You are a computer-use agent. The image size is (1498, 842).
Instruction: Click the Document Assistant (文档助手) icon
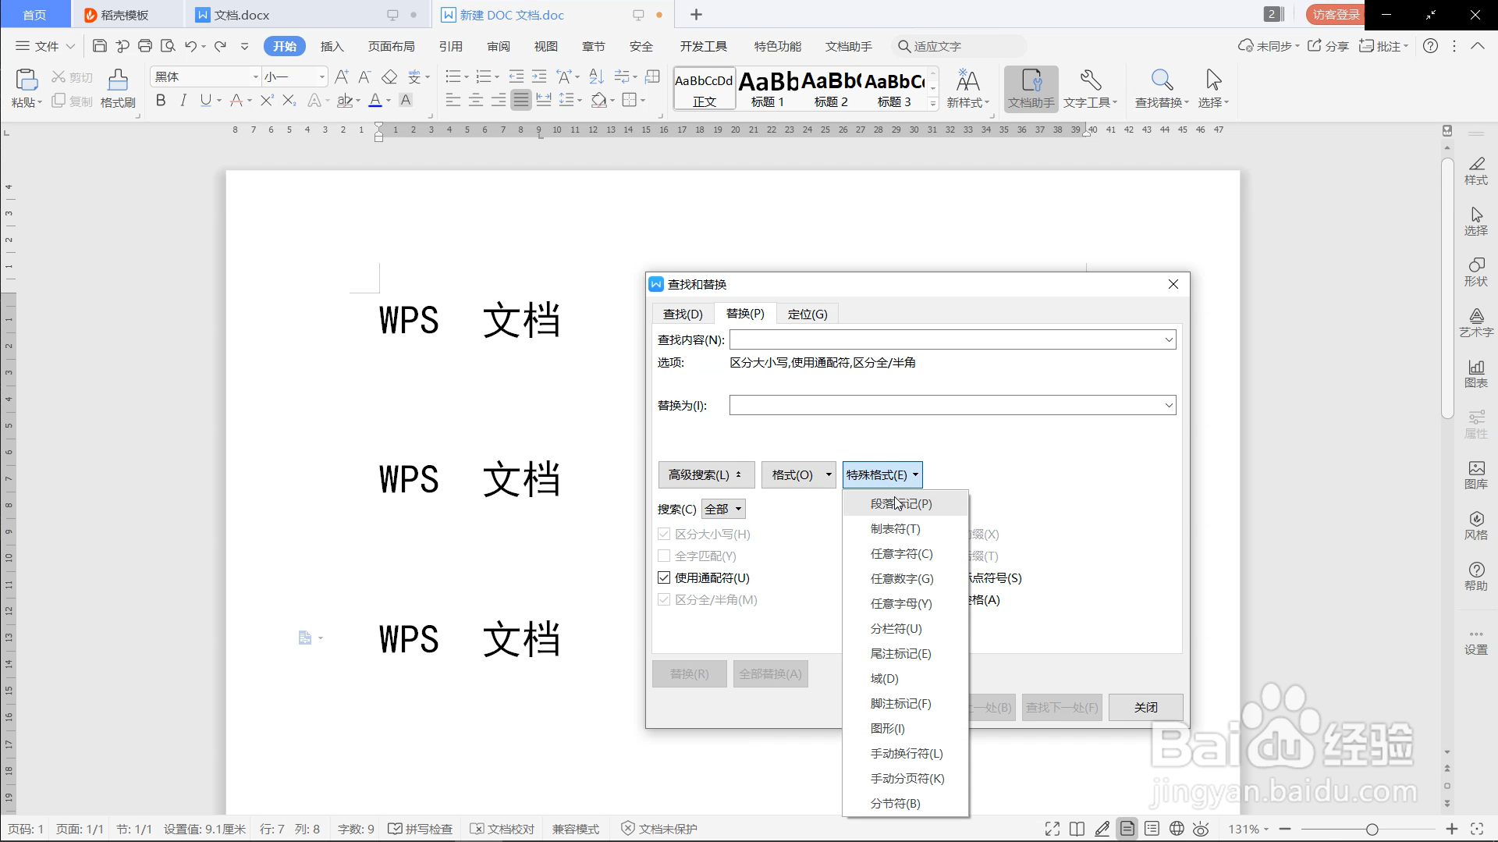point(1031,86)
